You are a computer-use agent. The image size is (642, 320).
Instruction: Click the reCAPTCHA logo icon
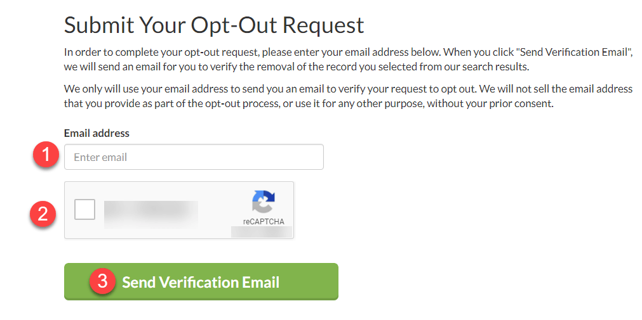point(264,202)
